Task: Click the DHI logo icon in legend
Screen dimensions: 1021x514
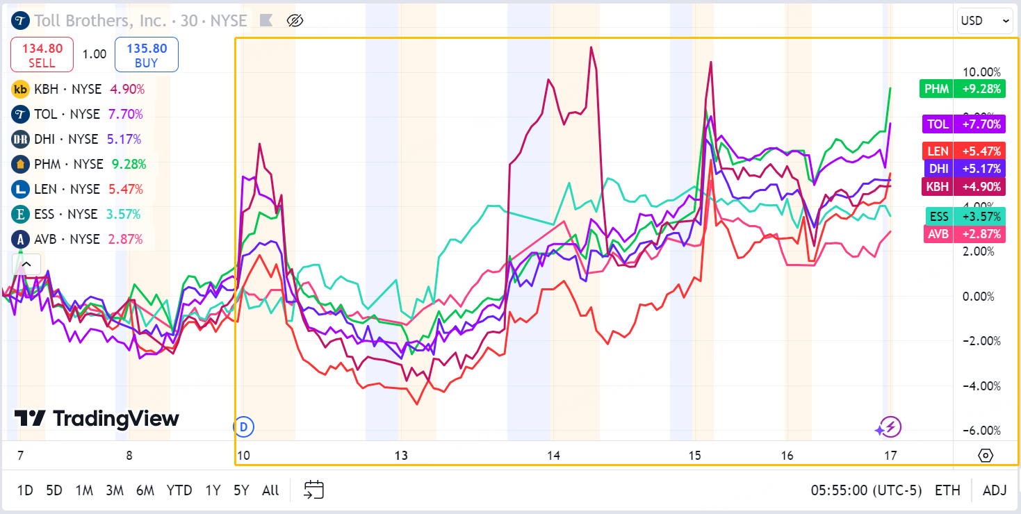Action: pos(21,139)
